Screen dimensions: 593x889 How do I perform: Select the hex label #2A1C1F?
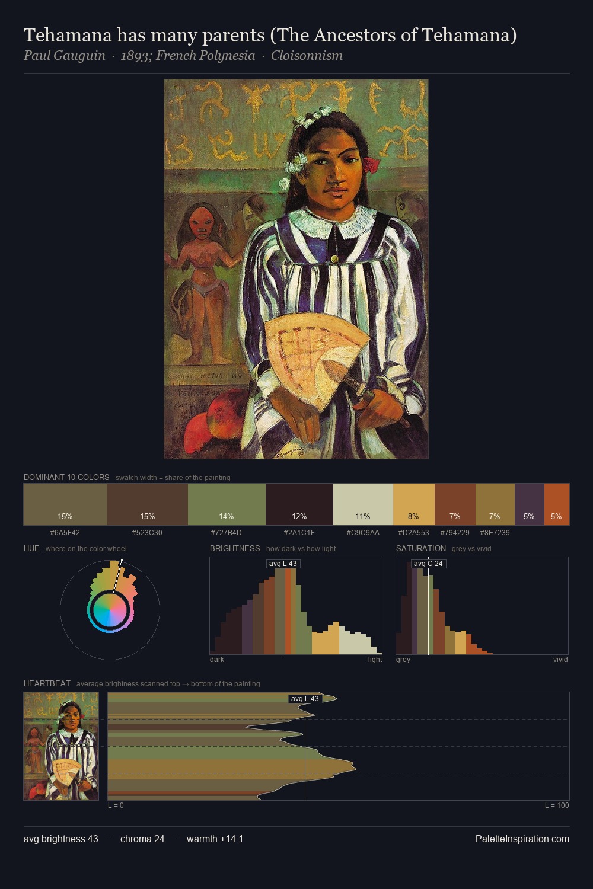point(299,533)
